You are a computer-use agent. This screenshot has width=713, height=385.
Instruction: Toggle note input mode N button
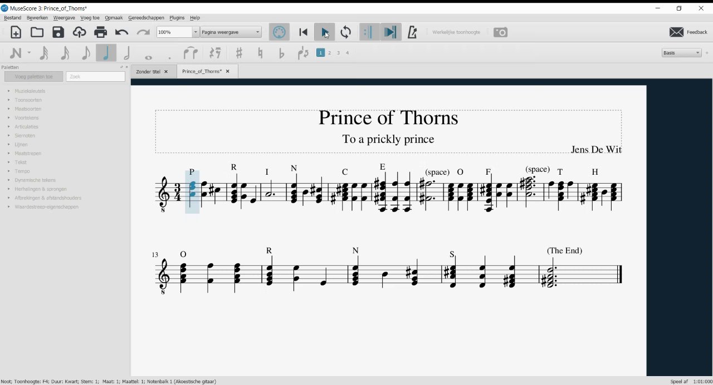point(16,53)
